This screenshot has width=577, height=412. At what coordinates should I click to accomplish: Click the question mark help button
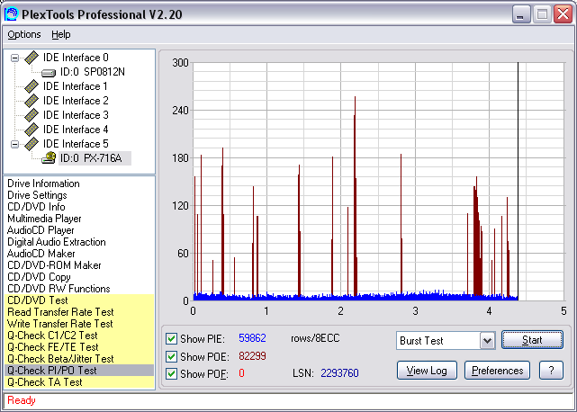[551, 371]
